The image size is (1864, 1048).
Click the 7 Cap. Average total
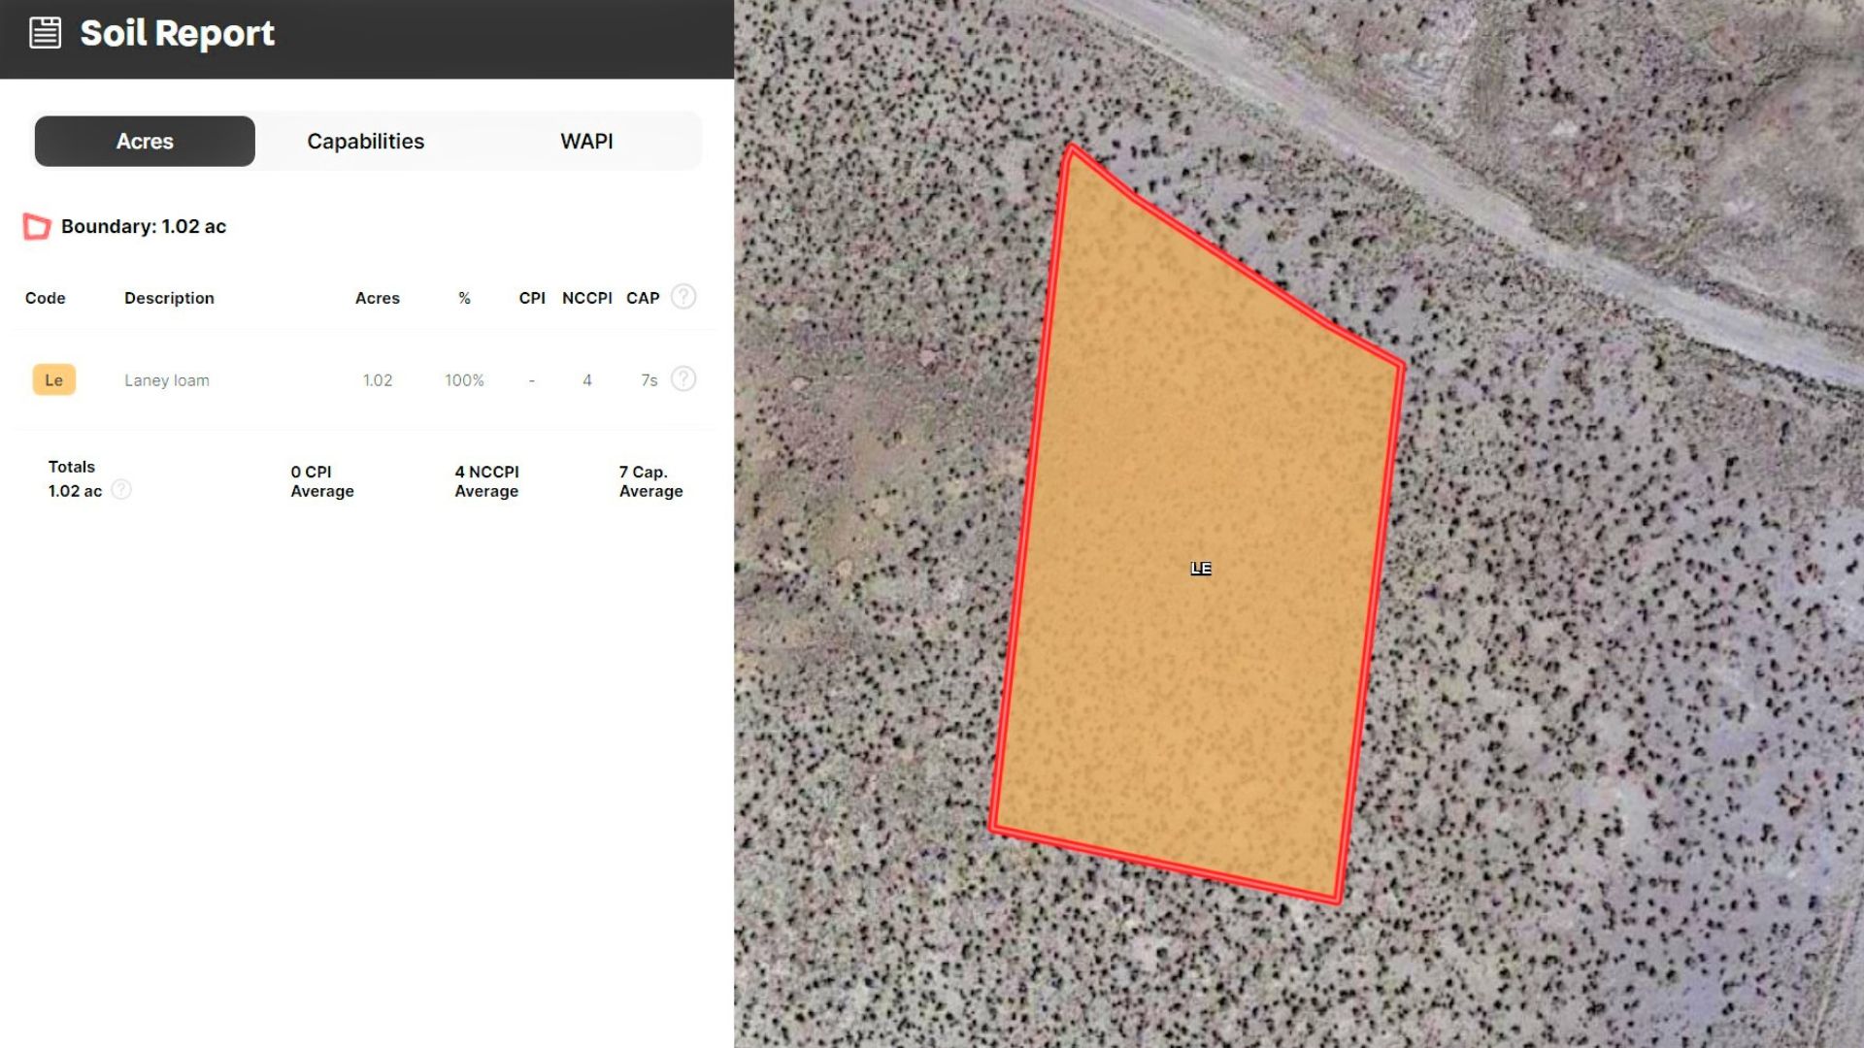pos(650,481)
